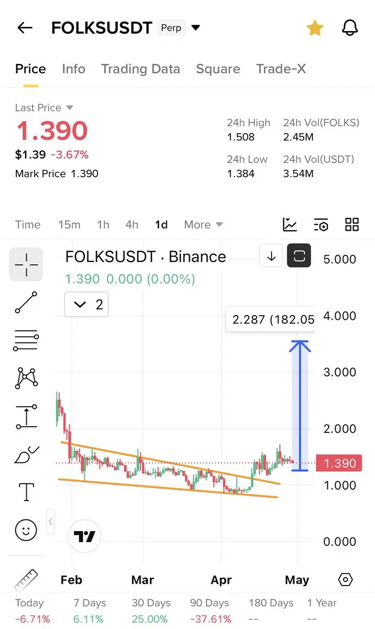375x629 pixels.
Task: Select the crosshair cursor tool
Action: click(x=26, y=265)
